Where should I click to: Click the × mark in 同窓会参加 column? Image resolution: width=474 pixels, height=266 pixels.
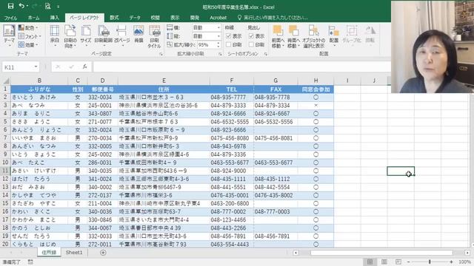point(316,106)
